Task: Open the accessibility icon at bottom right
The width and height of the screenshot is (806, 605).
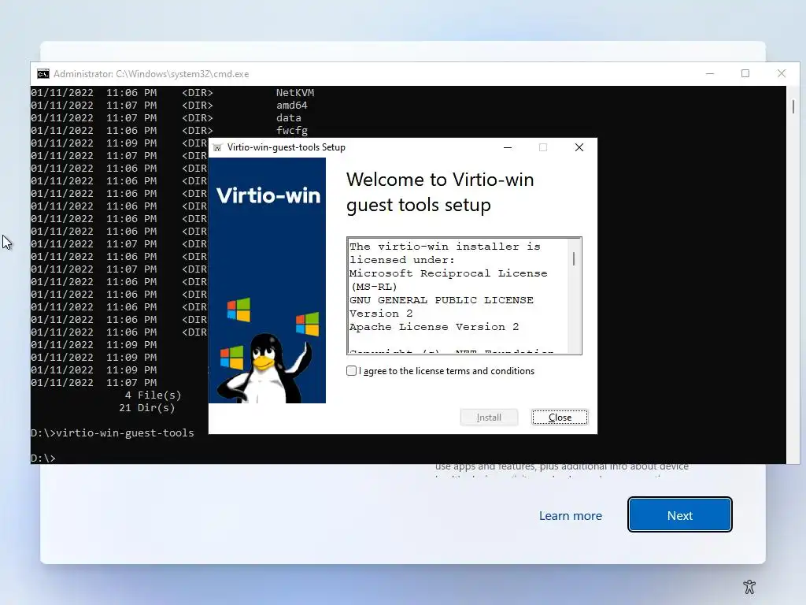Action: 749,586
